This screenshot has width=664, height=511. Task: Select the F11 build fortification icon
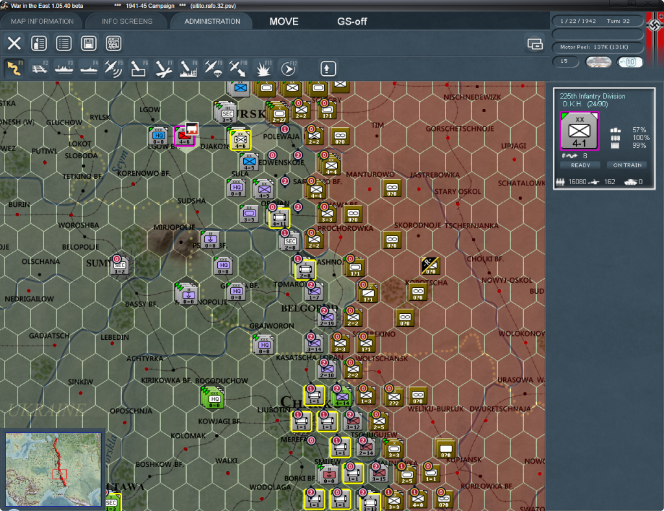click(263, 68)
